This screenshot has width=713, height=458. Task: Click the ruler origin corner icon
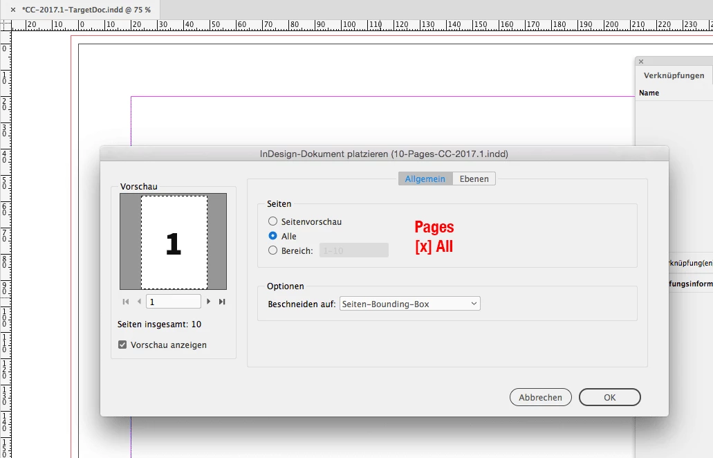point(6,24)
